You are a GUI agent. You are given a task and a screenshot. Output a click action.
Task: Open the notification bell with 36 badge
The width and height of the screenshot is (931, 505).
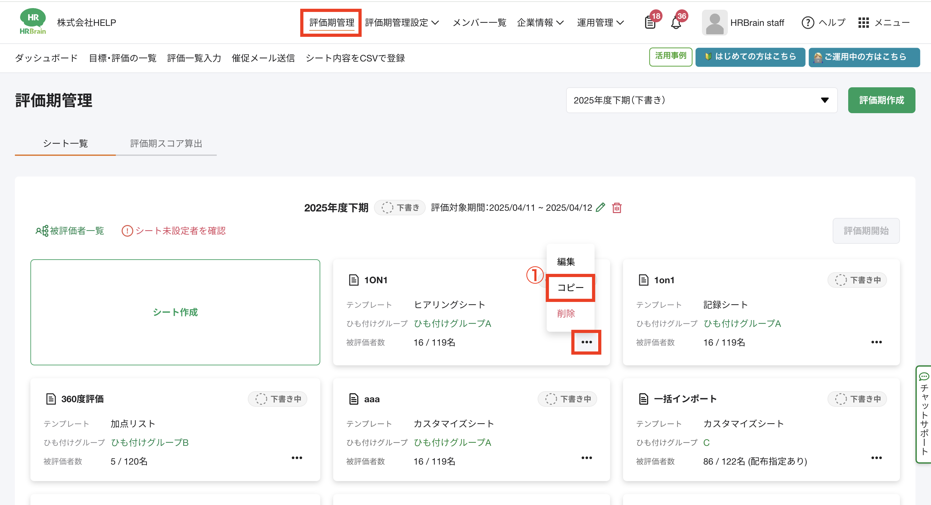pos(676,23)
